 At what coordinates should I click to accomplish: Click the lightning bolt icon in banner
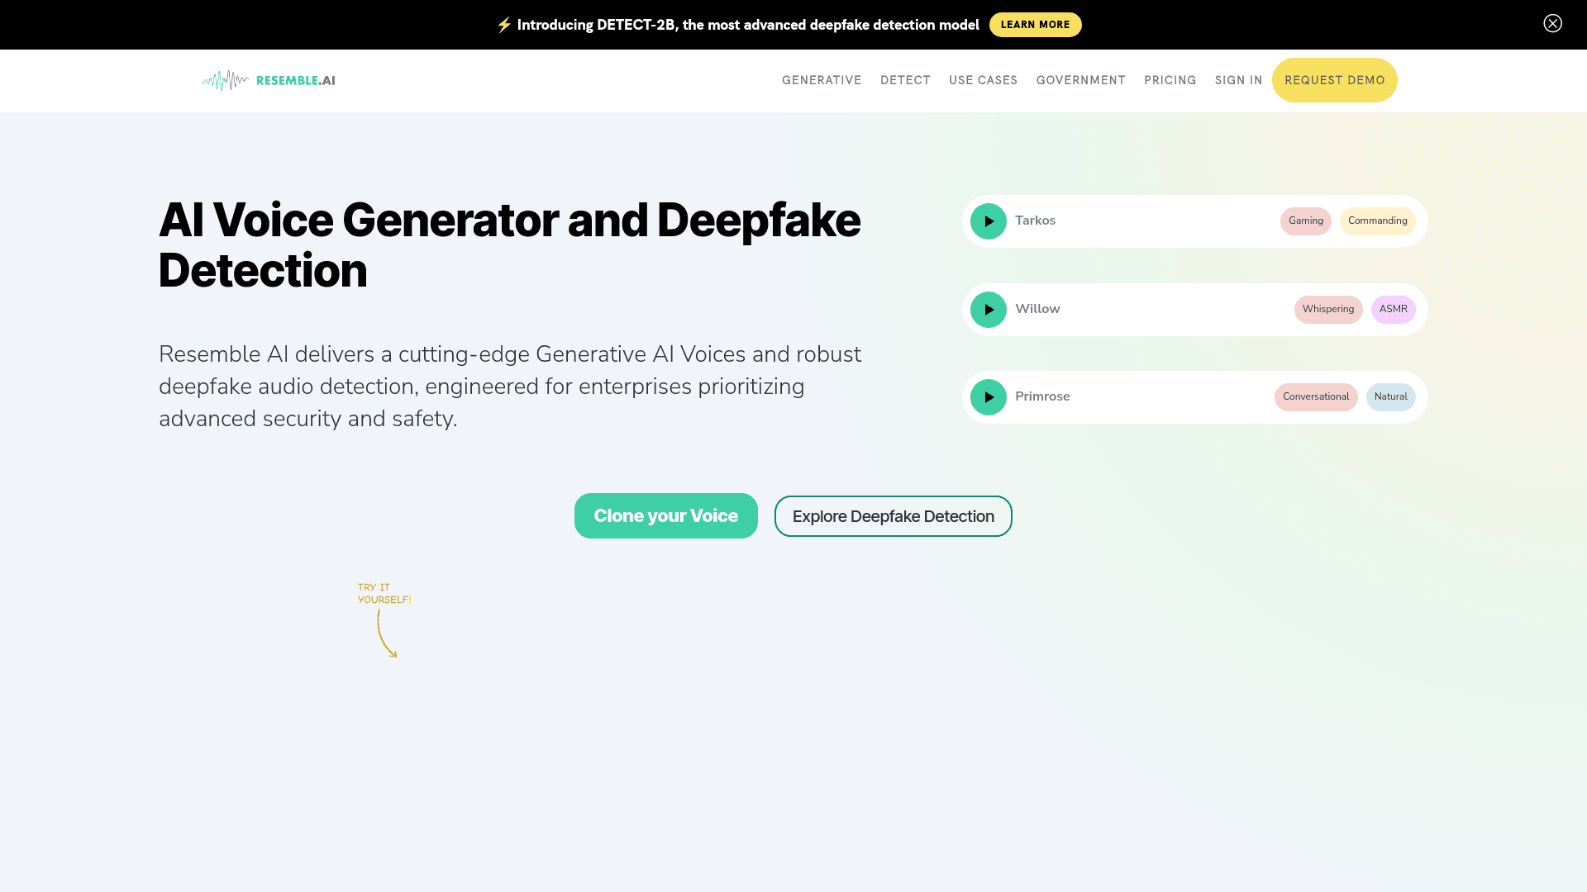point(503,25)
